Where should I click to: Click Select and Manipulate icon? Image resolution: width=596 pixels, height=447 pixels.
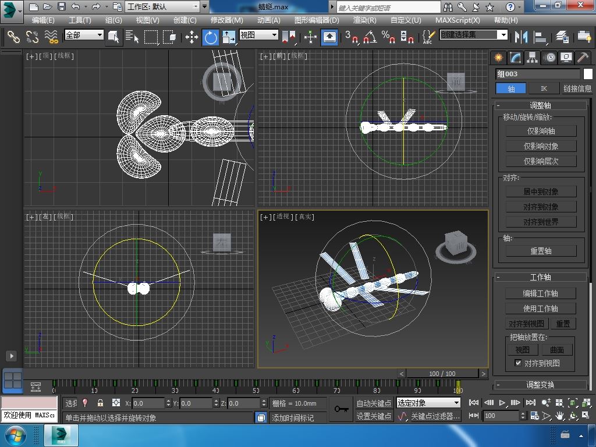click(x=311, y=37)
